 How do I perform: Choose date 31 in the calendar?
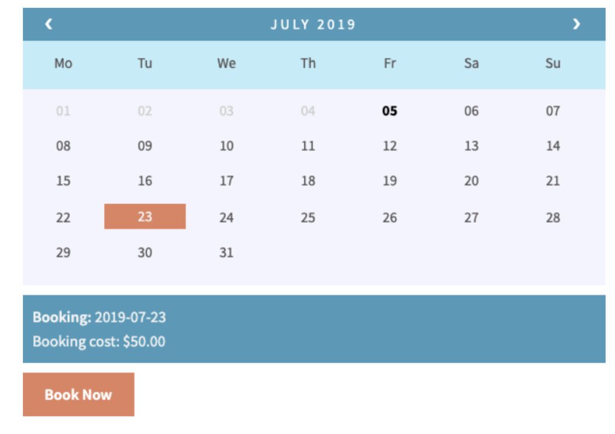[226, 253]
